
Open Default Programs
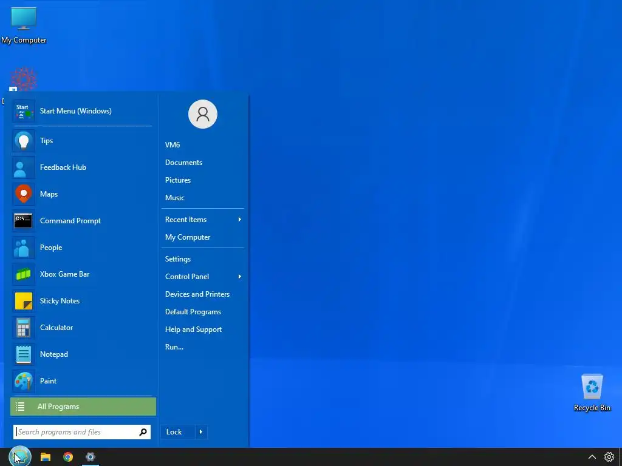(x=193, y=312)
